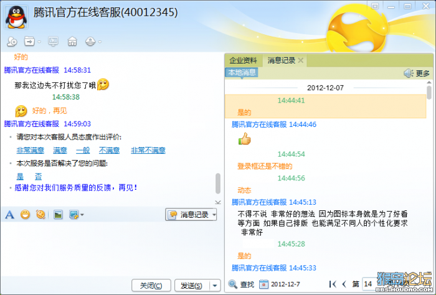Click the 2012-12-7 date label
The height and width of the screenshot is (295, 436).
tap(285, 284)
